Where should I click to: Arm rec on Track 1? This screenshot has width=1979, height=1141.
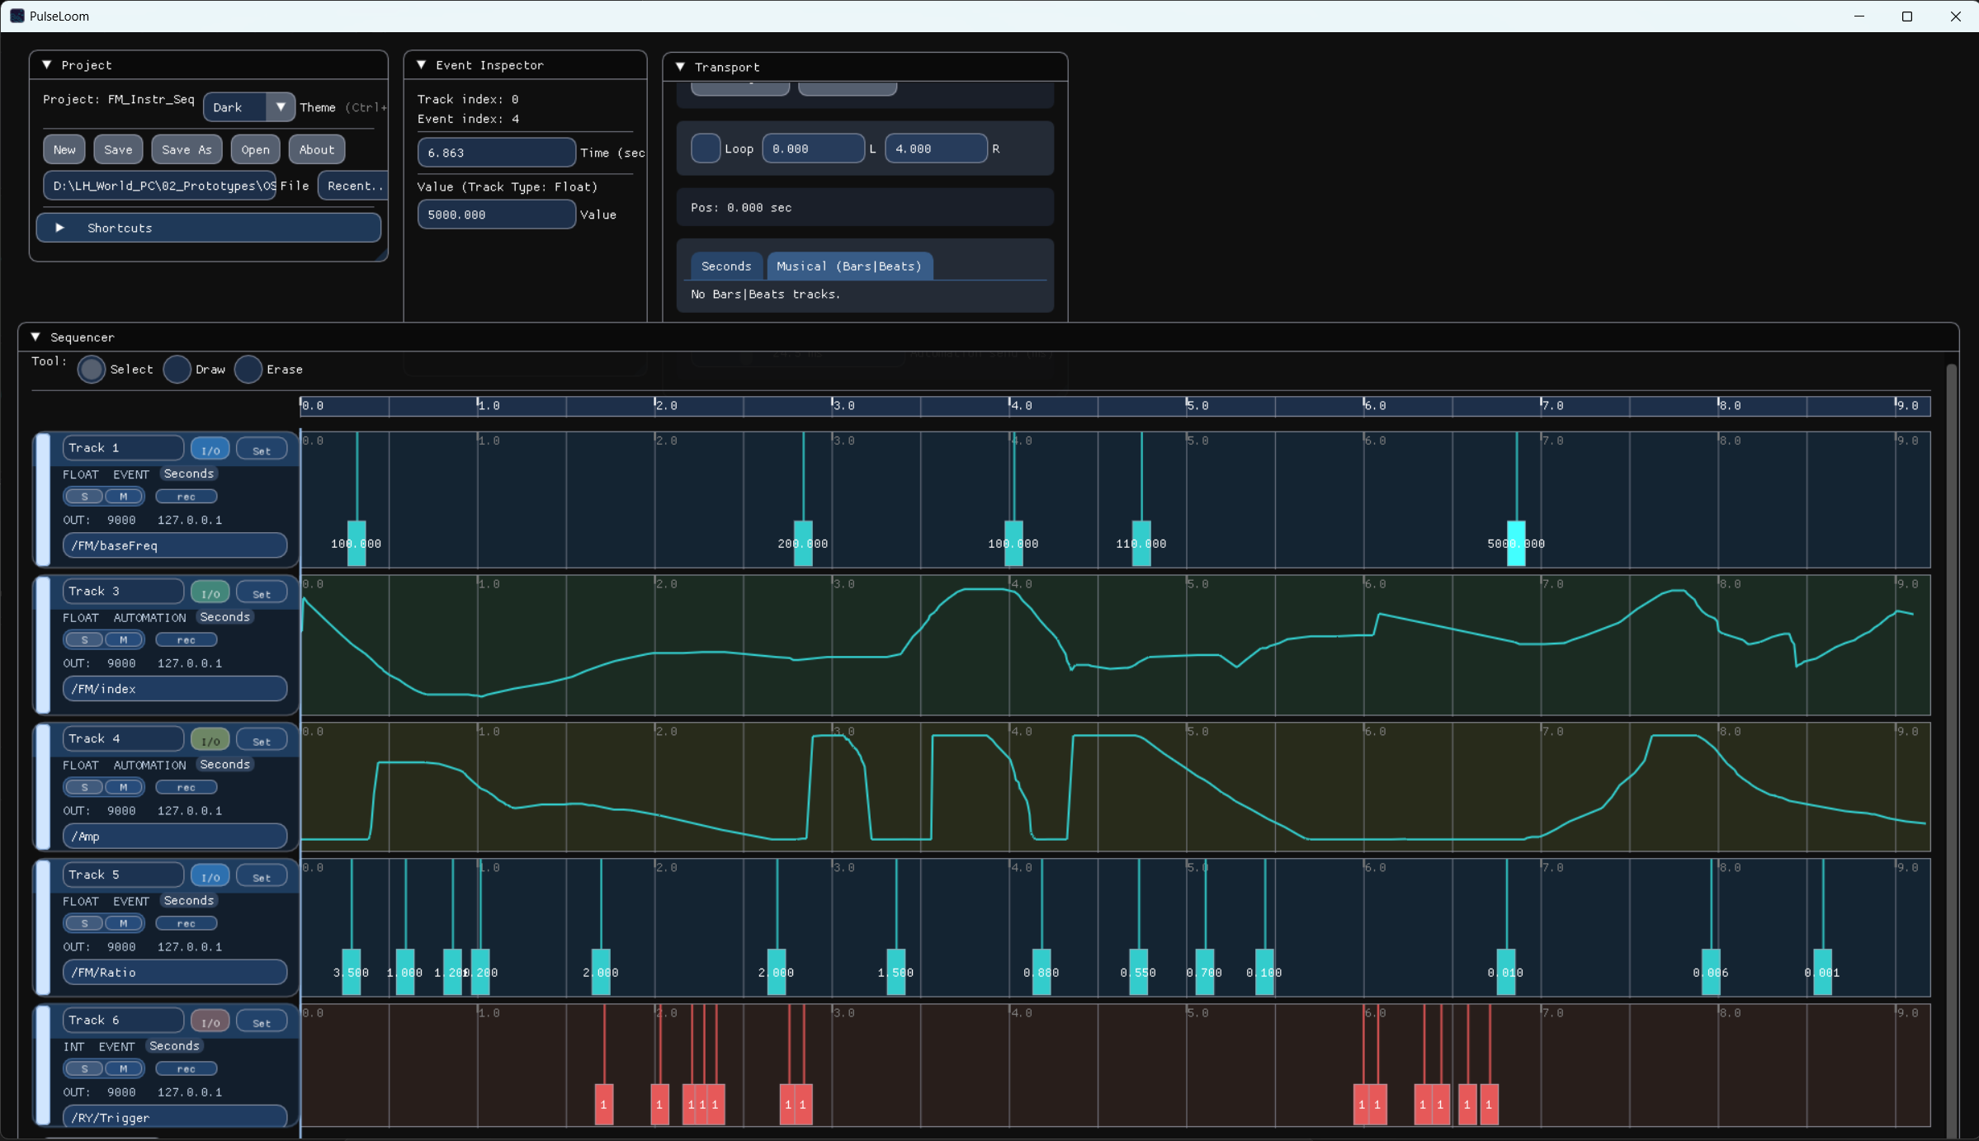click(187, 497)
